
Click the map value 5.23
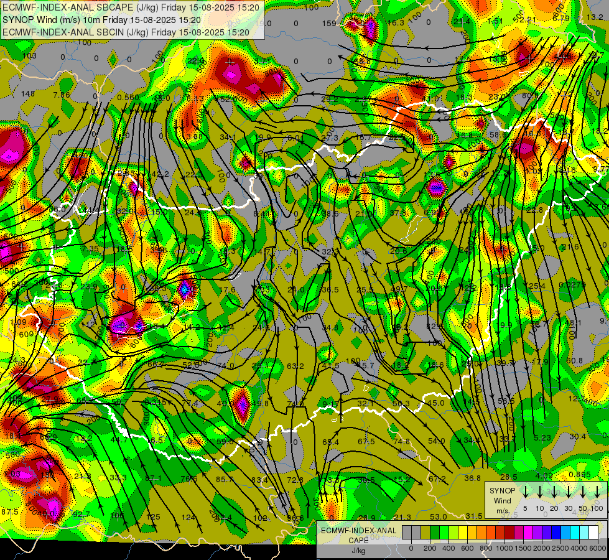542,437
